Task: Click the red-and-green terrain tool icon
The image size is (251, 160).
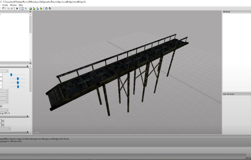Action: 33,8
